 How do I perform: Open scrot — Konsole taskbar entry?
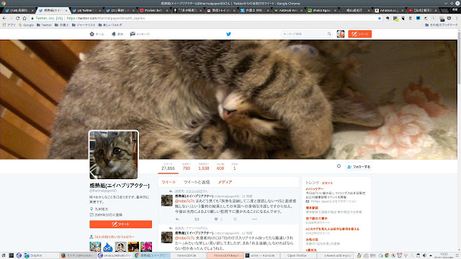261,255
